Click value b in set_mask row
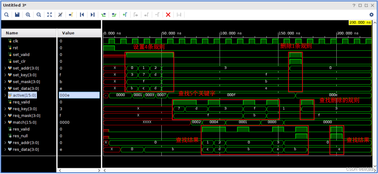Viewport: 378px width, 174px height. coord(61,82)
